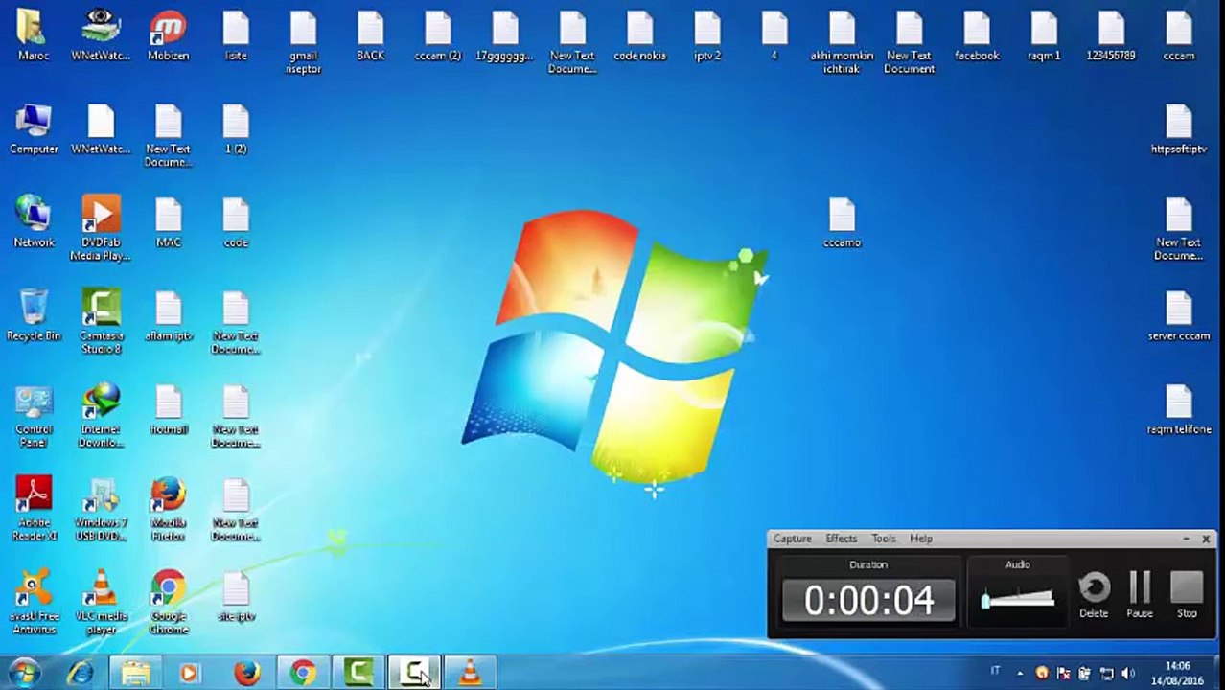The image size is (1225, 690).
Task: Select the 'raqm telifone' file
Action: pos(1179,409)
